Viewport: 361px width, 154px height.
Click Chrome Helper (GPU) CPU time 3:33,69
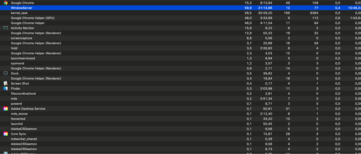tap(266, 18)
